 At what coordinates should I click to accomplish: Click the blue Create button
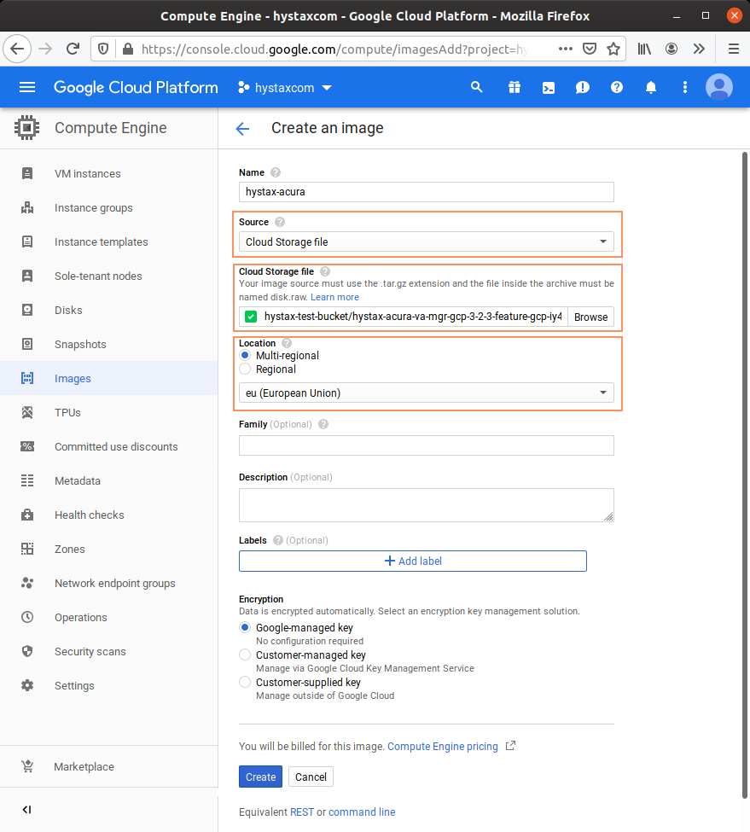coord(260,777)
